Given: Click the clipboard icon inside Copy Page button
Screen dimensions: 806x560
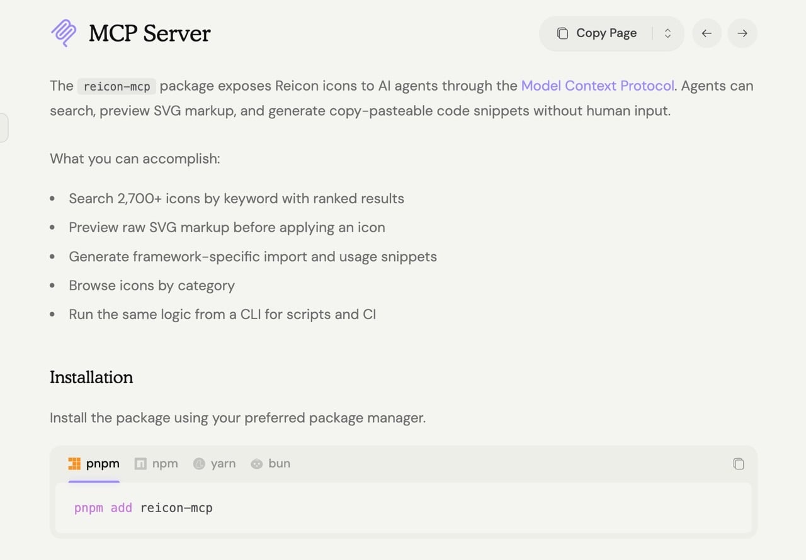Looking at the screenshot, I should pyautogui.click(x=563, y=33).
